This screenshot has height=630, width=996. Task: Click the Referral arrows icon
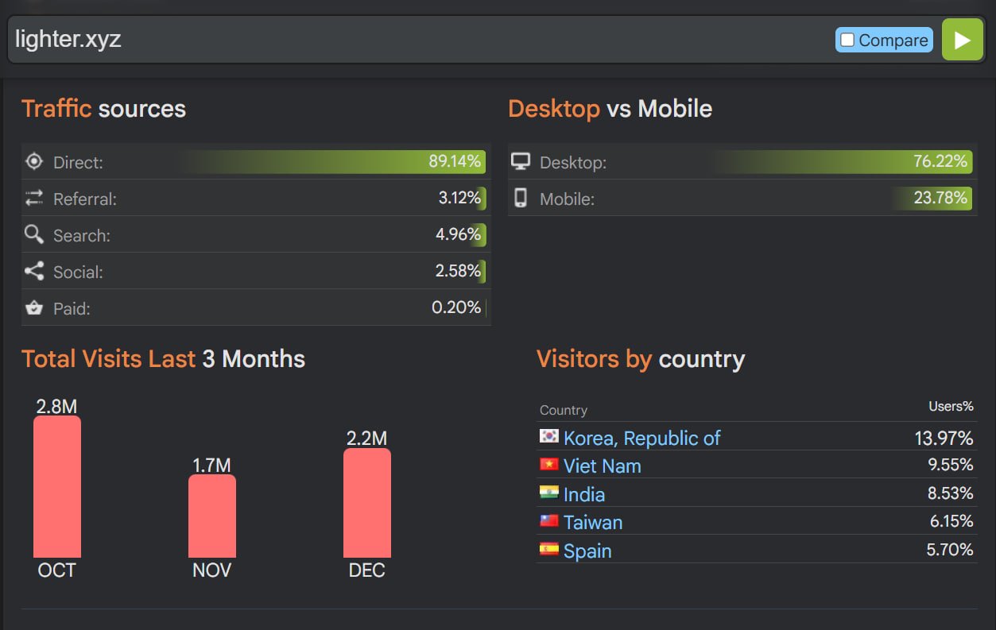[x=34, y=199]
